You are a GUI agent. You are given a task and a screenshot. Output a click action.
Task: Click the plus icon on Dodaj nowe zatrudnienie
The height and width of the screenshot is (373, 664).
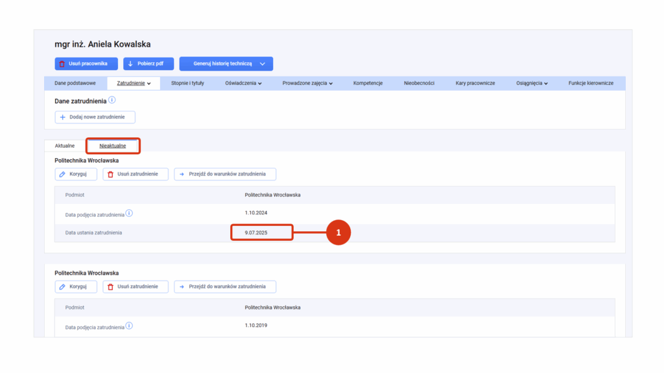(x=63, y=117)
